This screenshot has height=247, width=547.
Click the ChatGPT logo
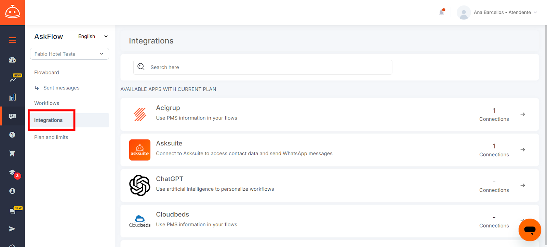(140, 185)
